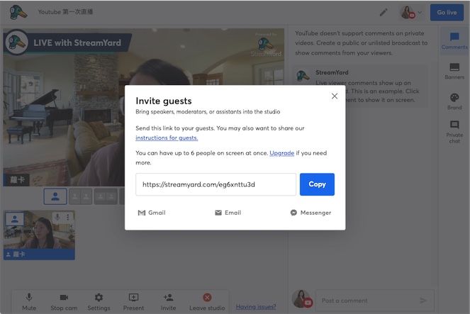Edit broadcast title with pencil icon
The width and height of the screenshot is (470, 314).
coord(384,12)
